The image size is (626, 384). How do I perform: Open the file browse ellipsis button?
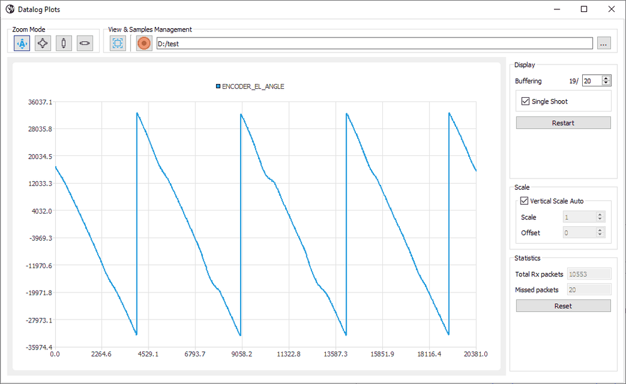603,43
